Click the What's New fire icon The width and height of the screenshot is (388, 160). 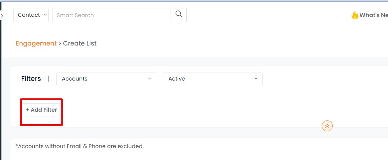(x=355, y=15)
